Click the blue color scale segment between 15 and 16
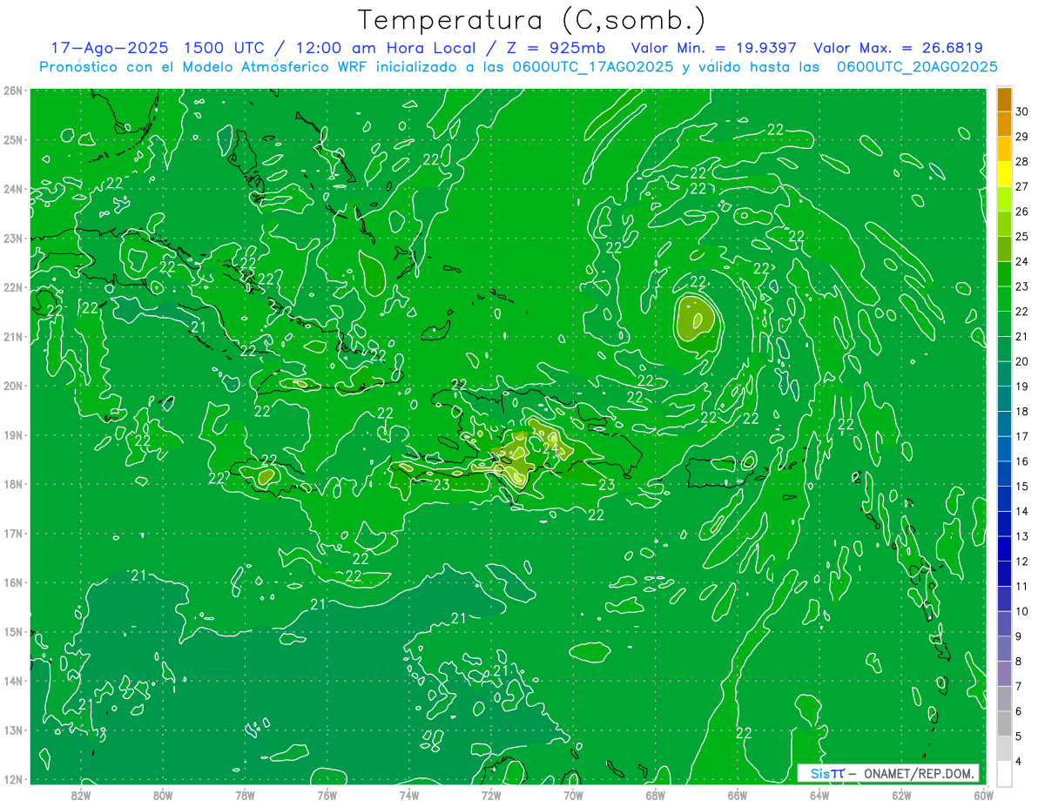This screenshot has height=807, width=1045. coord(1004,474)
